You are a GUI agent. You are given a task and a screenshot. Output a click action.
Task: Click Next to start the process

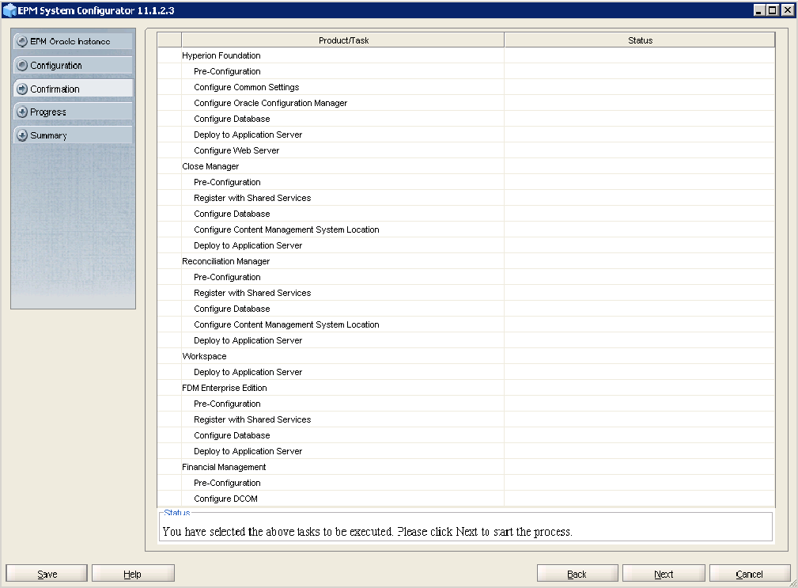coord(664,574)
